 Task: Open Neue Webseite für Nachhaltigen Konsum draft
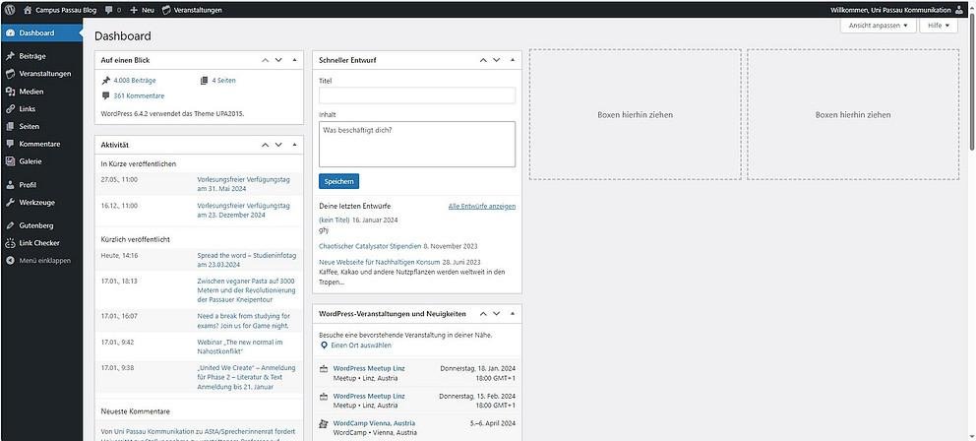[379, 262]
